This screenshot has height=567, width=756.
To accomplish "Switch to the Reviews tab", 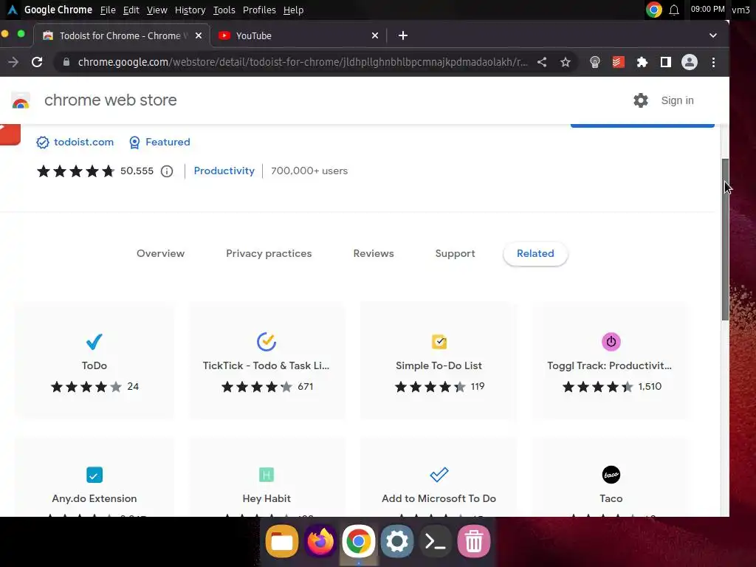I will point(374,254).
